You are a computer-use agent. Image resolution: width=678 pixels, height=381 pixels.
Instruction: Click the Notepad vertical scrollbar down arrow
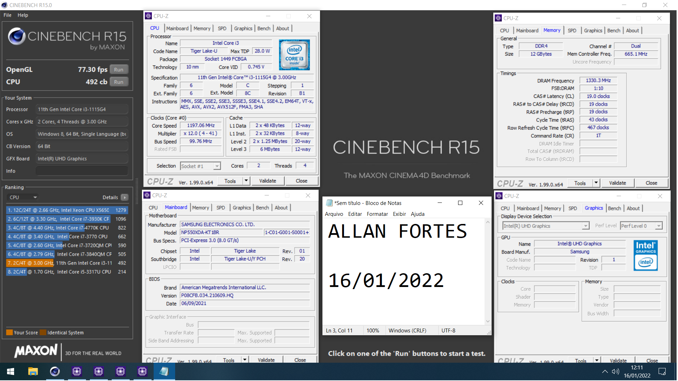click(x=488, y=321)
